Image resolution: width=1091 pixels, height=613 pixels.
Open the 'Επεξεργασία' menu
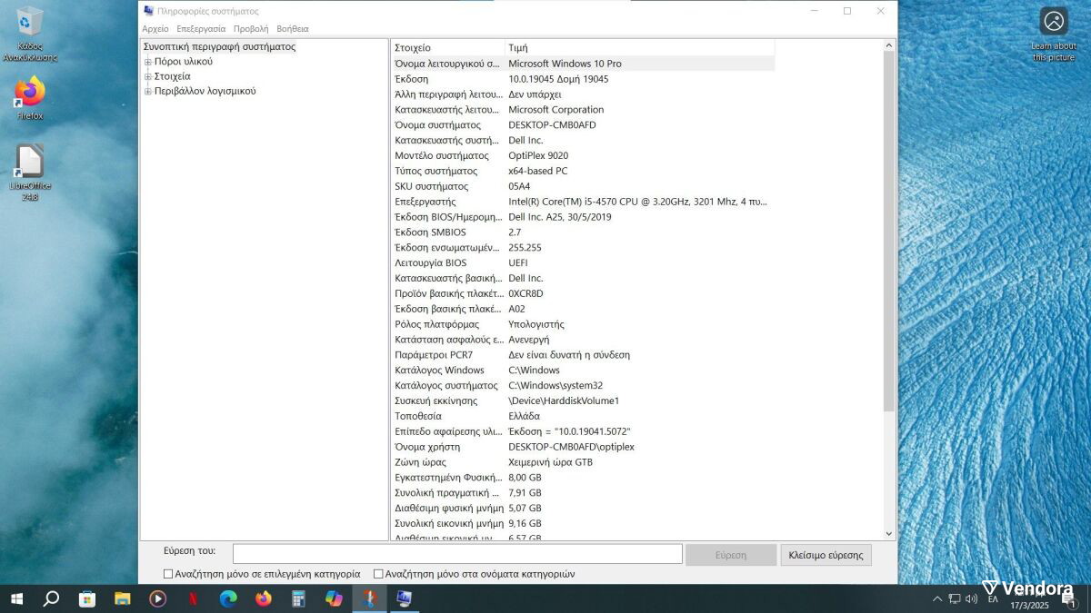tap(201, 29)
